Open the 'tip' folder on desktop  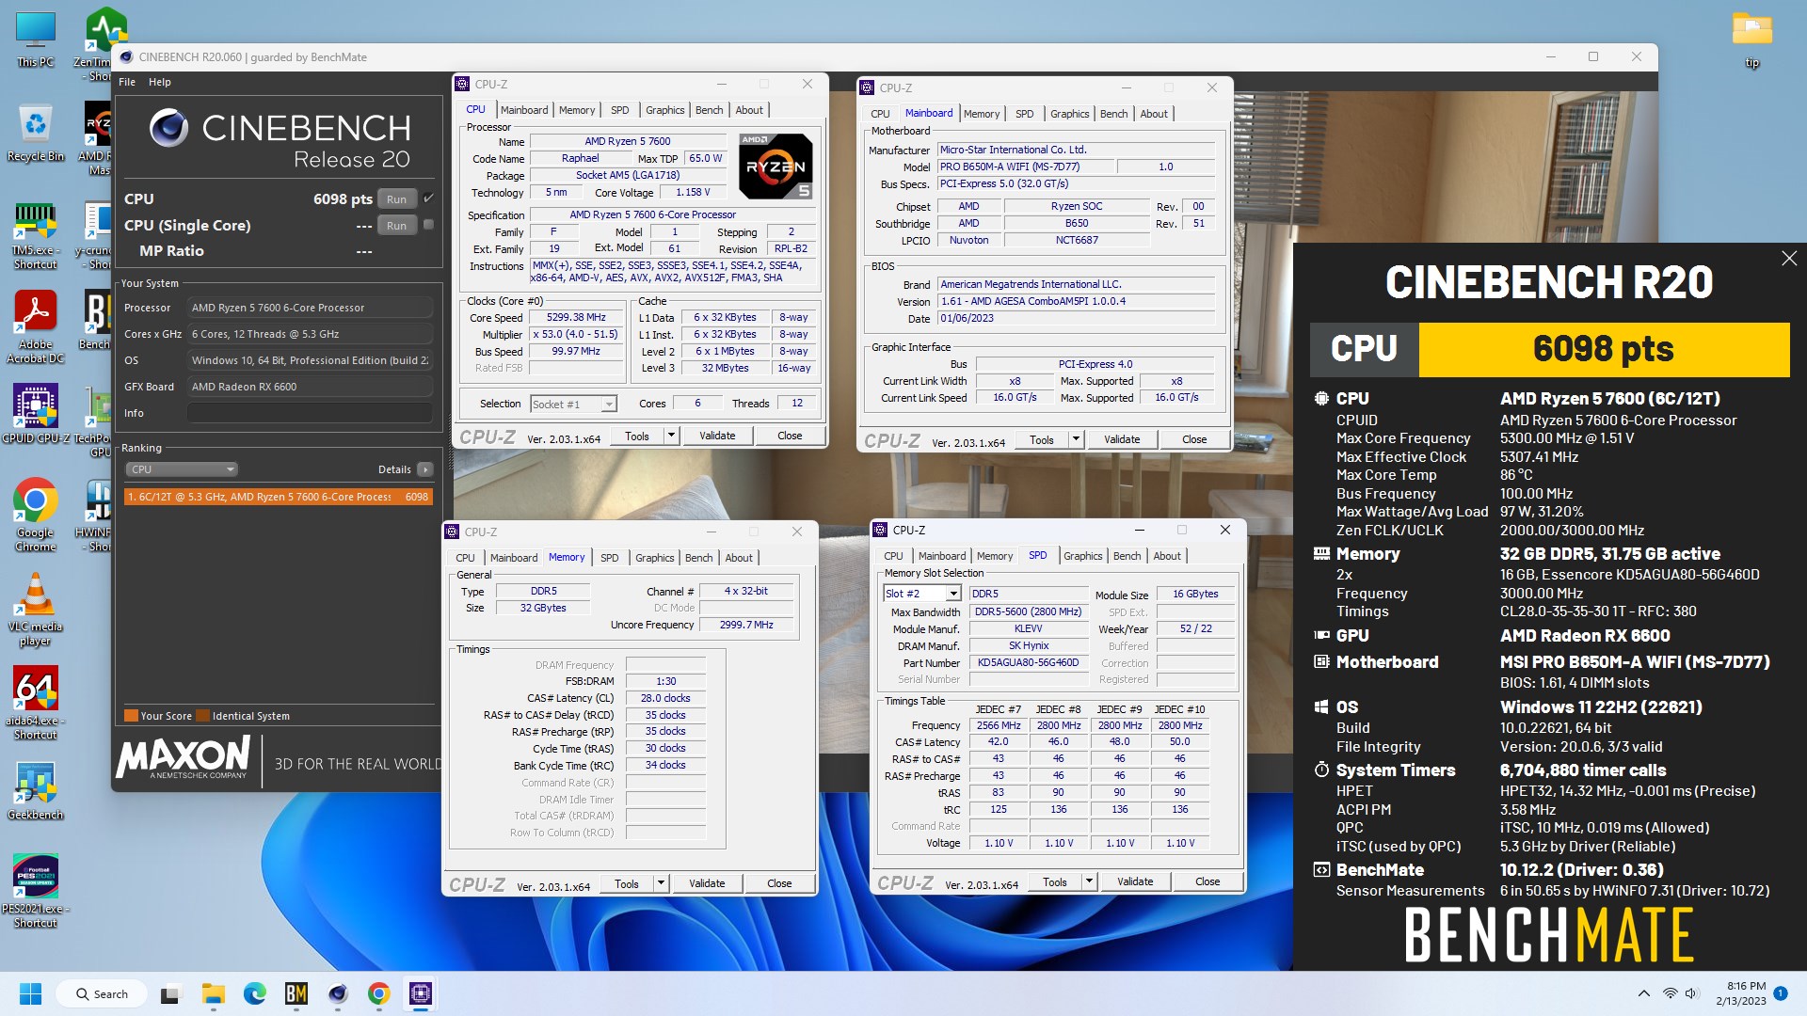[x=1751, y=40]
